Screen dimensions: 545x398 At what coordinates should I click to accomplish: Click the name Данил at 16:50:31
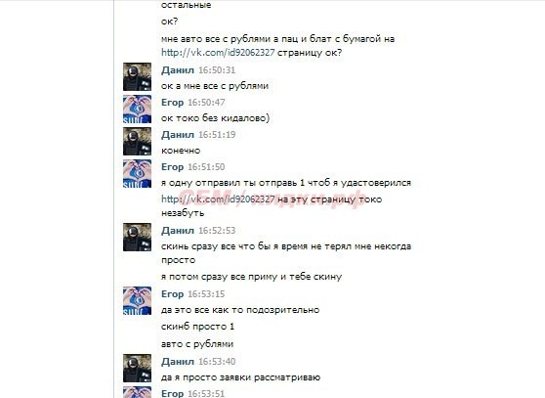click(x=178, y=70)
